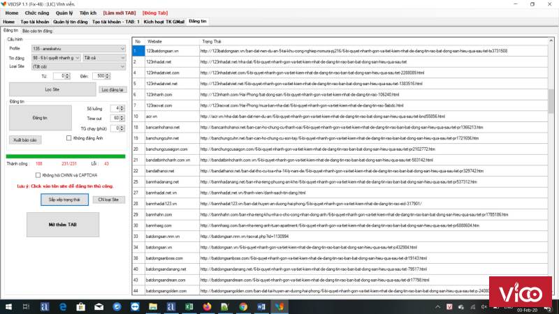Expand the Tin đăng dropdown
559x314 pixels.
click(56, 58)
